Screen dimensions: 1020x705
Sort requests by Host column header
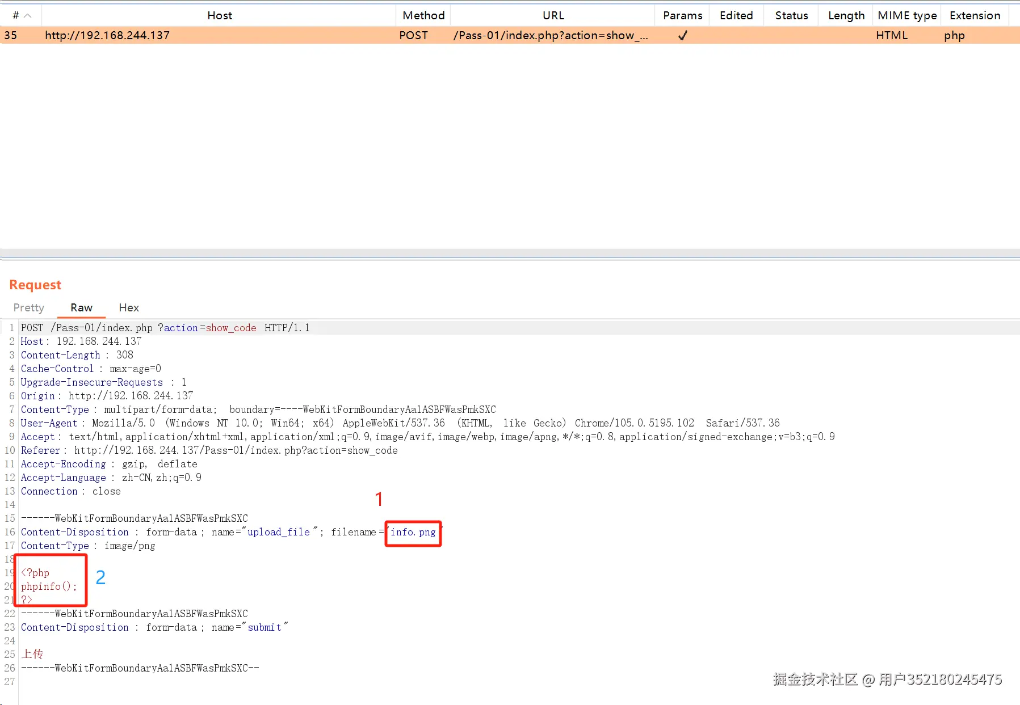point(220,15)
